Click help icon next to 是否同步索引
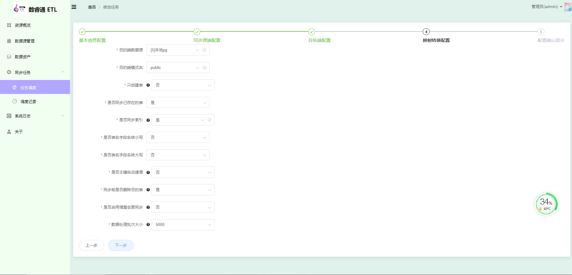572x275 pixels. pos(148,120)
